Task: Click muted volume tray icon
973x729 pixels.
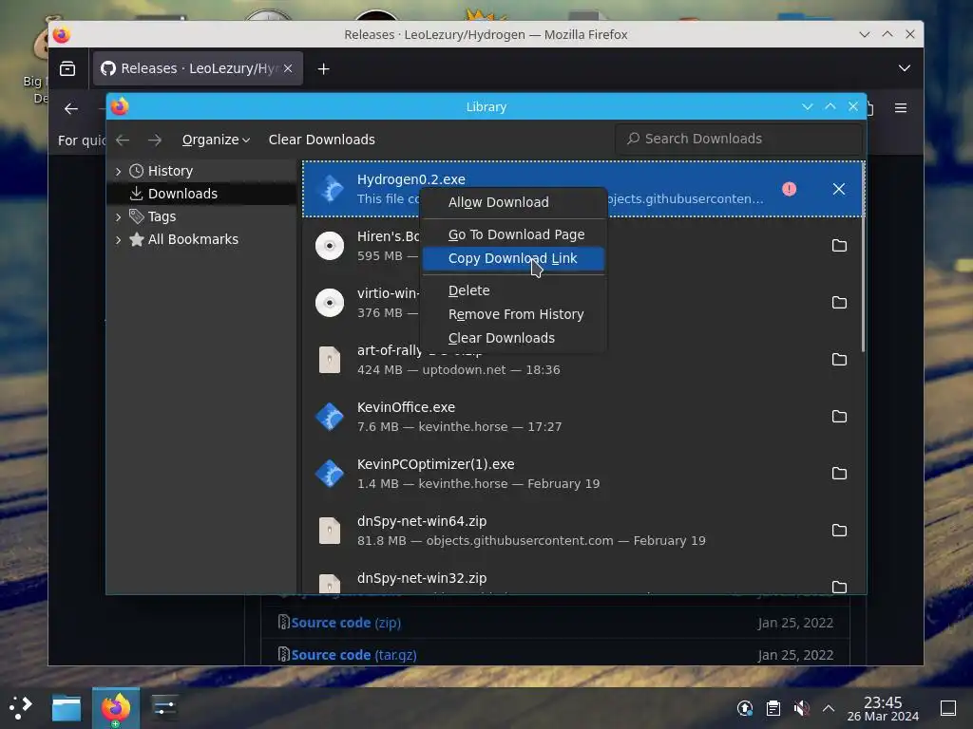Action: point(801,708)
